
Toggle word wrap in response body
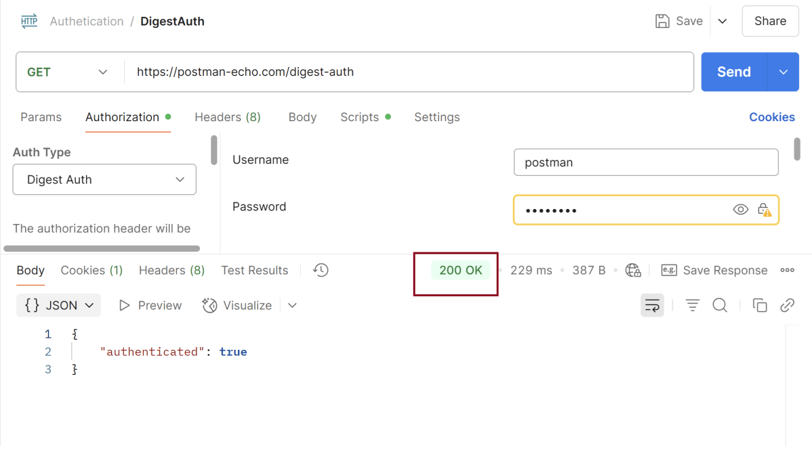[x=652, y=305]
